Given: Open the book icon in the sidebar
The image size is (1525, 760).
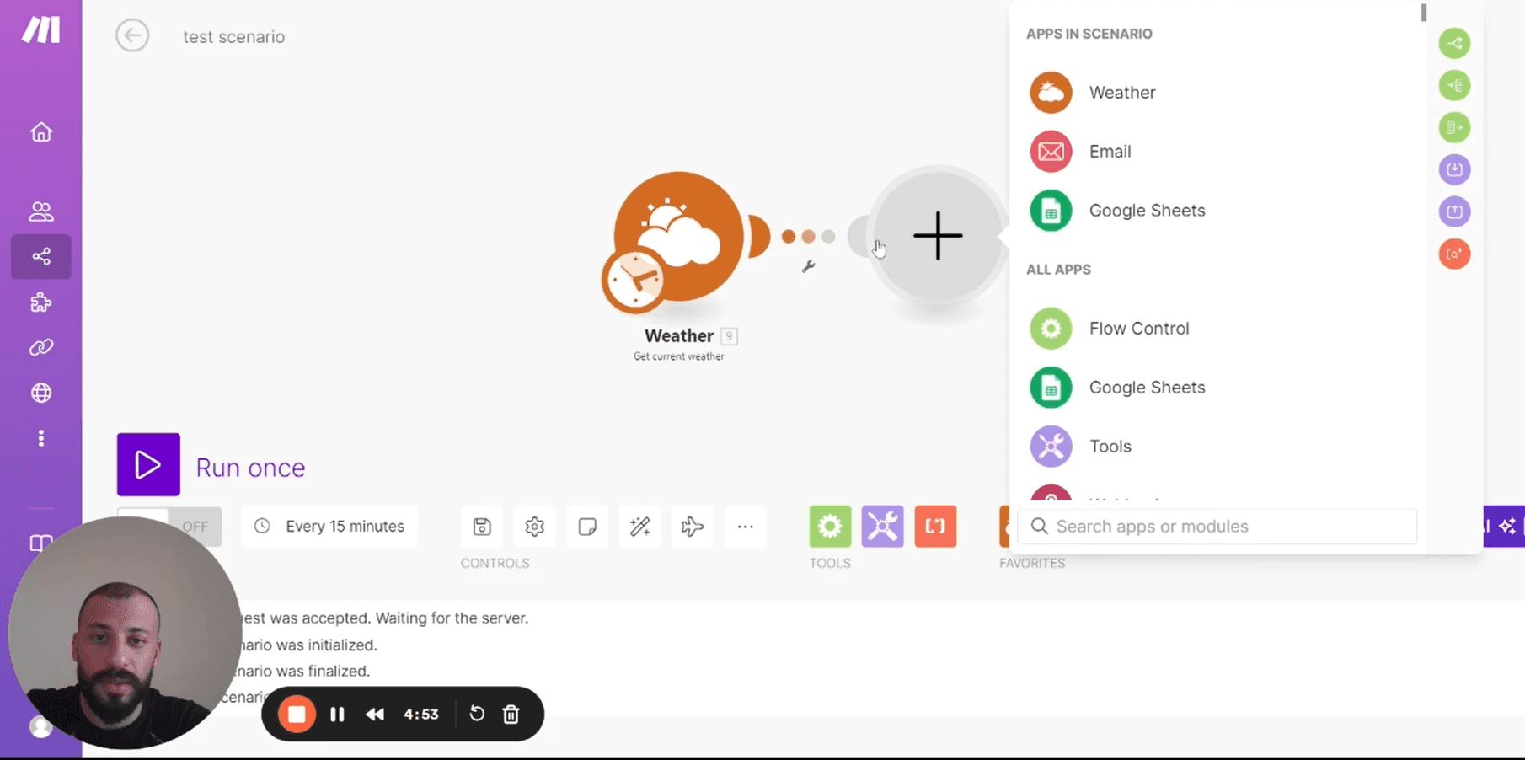Looking at the screenshot, I should (41, 543).
